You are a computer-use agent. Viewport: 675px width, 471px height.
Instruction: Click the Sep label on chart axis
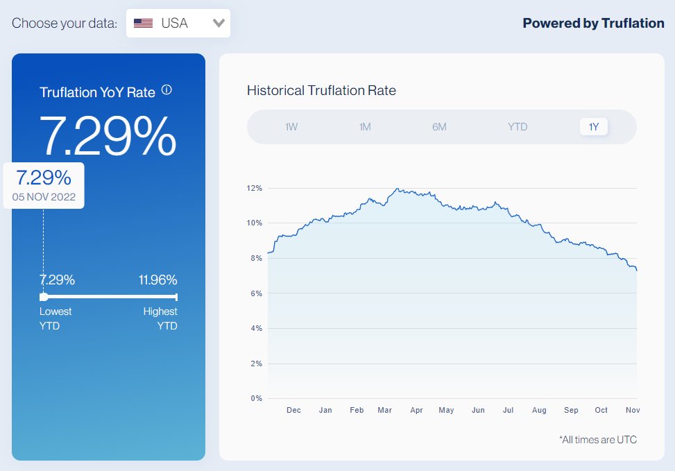point(571,410)
